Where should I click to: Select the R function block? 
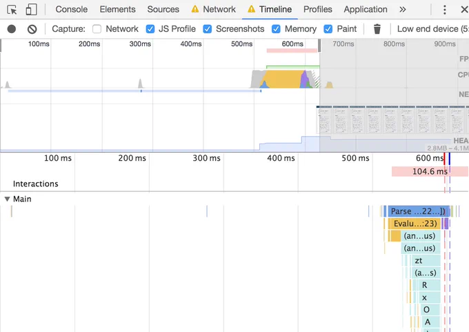pyautogui.click(x=429, y=285)
